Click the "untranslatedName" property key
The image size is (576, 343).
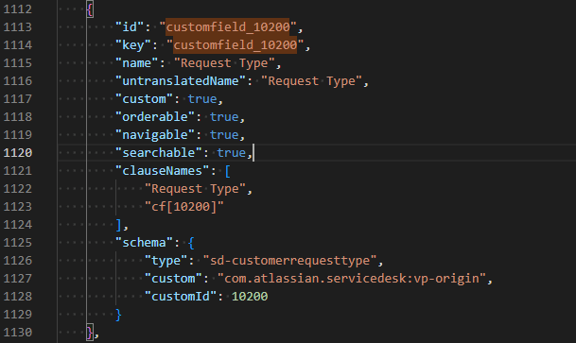181,80
